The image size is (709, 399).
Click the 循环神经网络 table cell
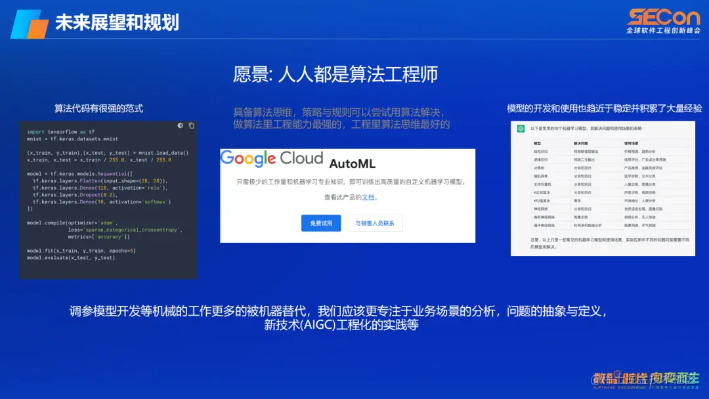544,226
